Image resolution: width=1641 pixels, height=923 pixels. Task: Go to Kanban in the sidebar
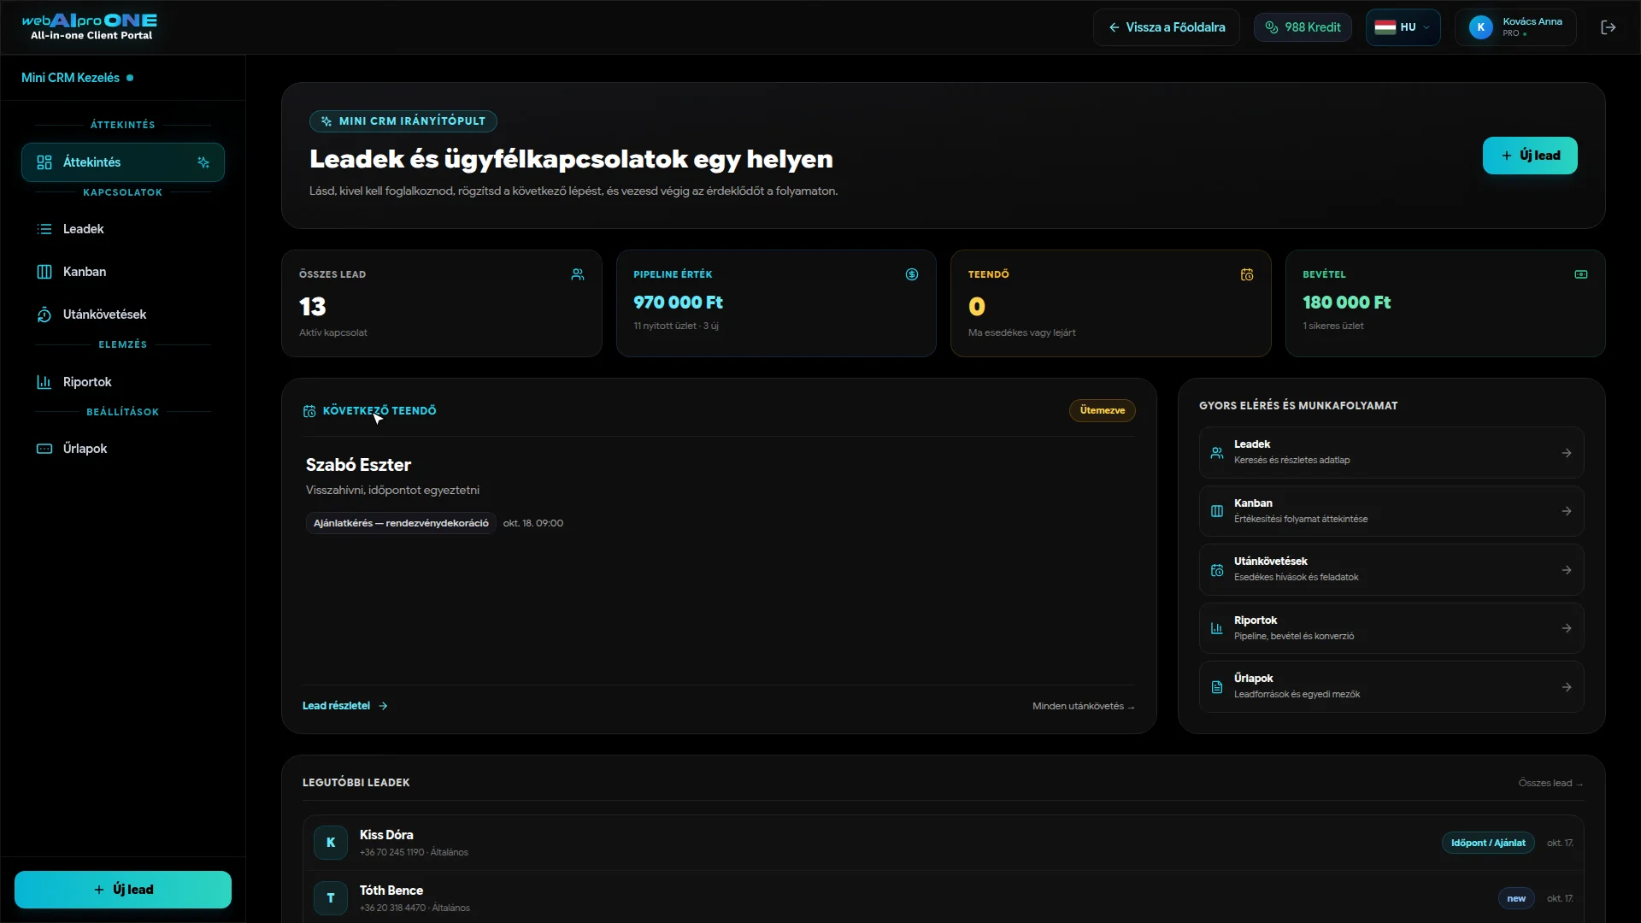coord(123,272)
